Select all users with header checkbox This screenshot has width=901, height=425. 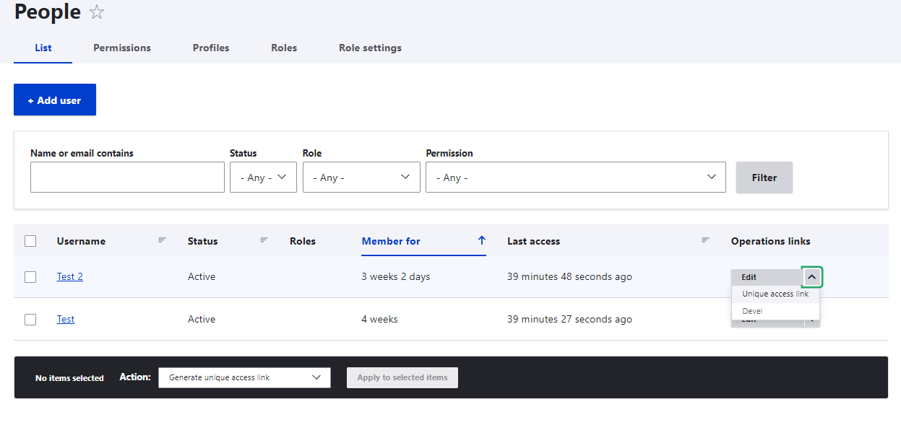[x=30, y=241]
